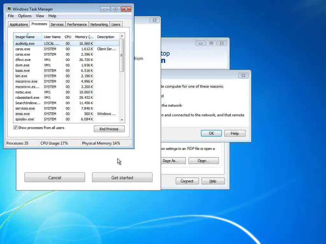The width and height of the screenshot is (326, 244).
Task: Sort processes by Description column header
Action: tap(107, 37)
